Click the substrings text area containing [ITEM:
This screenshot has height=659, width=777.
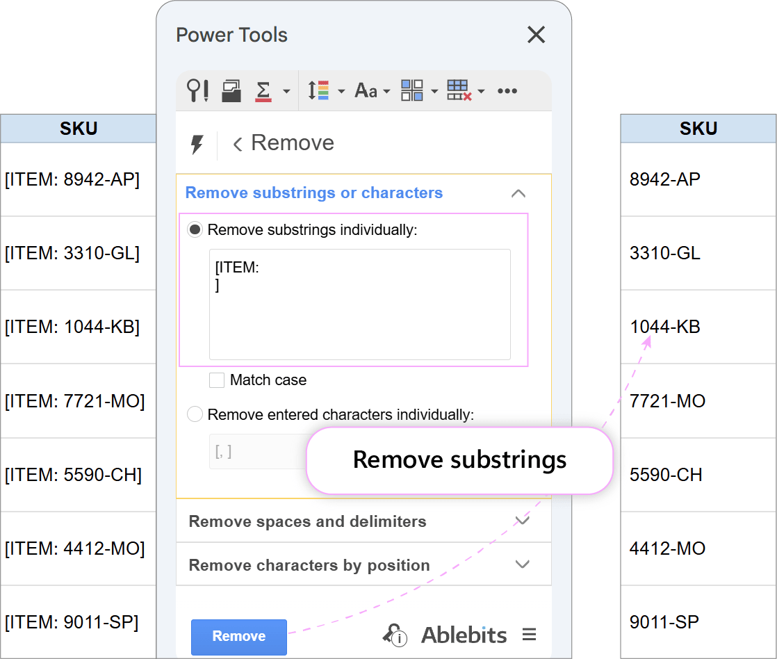click(x=360, y=304)
